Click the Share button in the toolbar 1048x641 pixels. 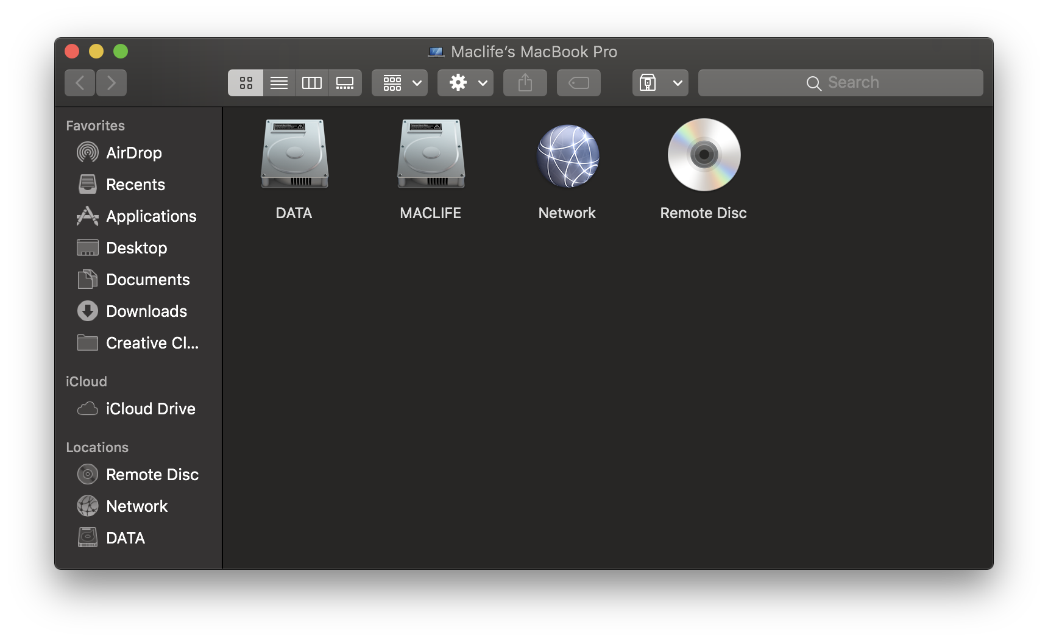click(x=525, y=82)
